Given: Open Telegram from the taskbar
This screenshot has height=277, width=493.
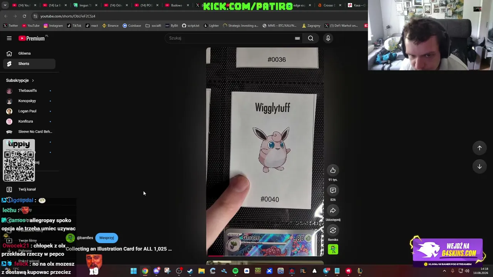Looking at the screenshot, I should click(326, 271).
